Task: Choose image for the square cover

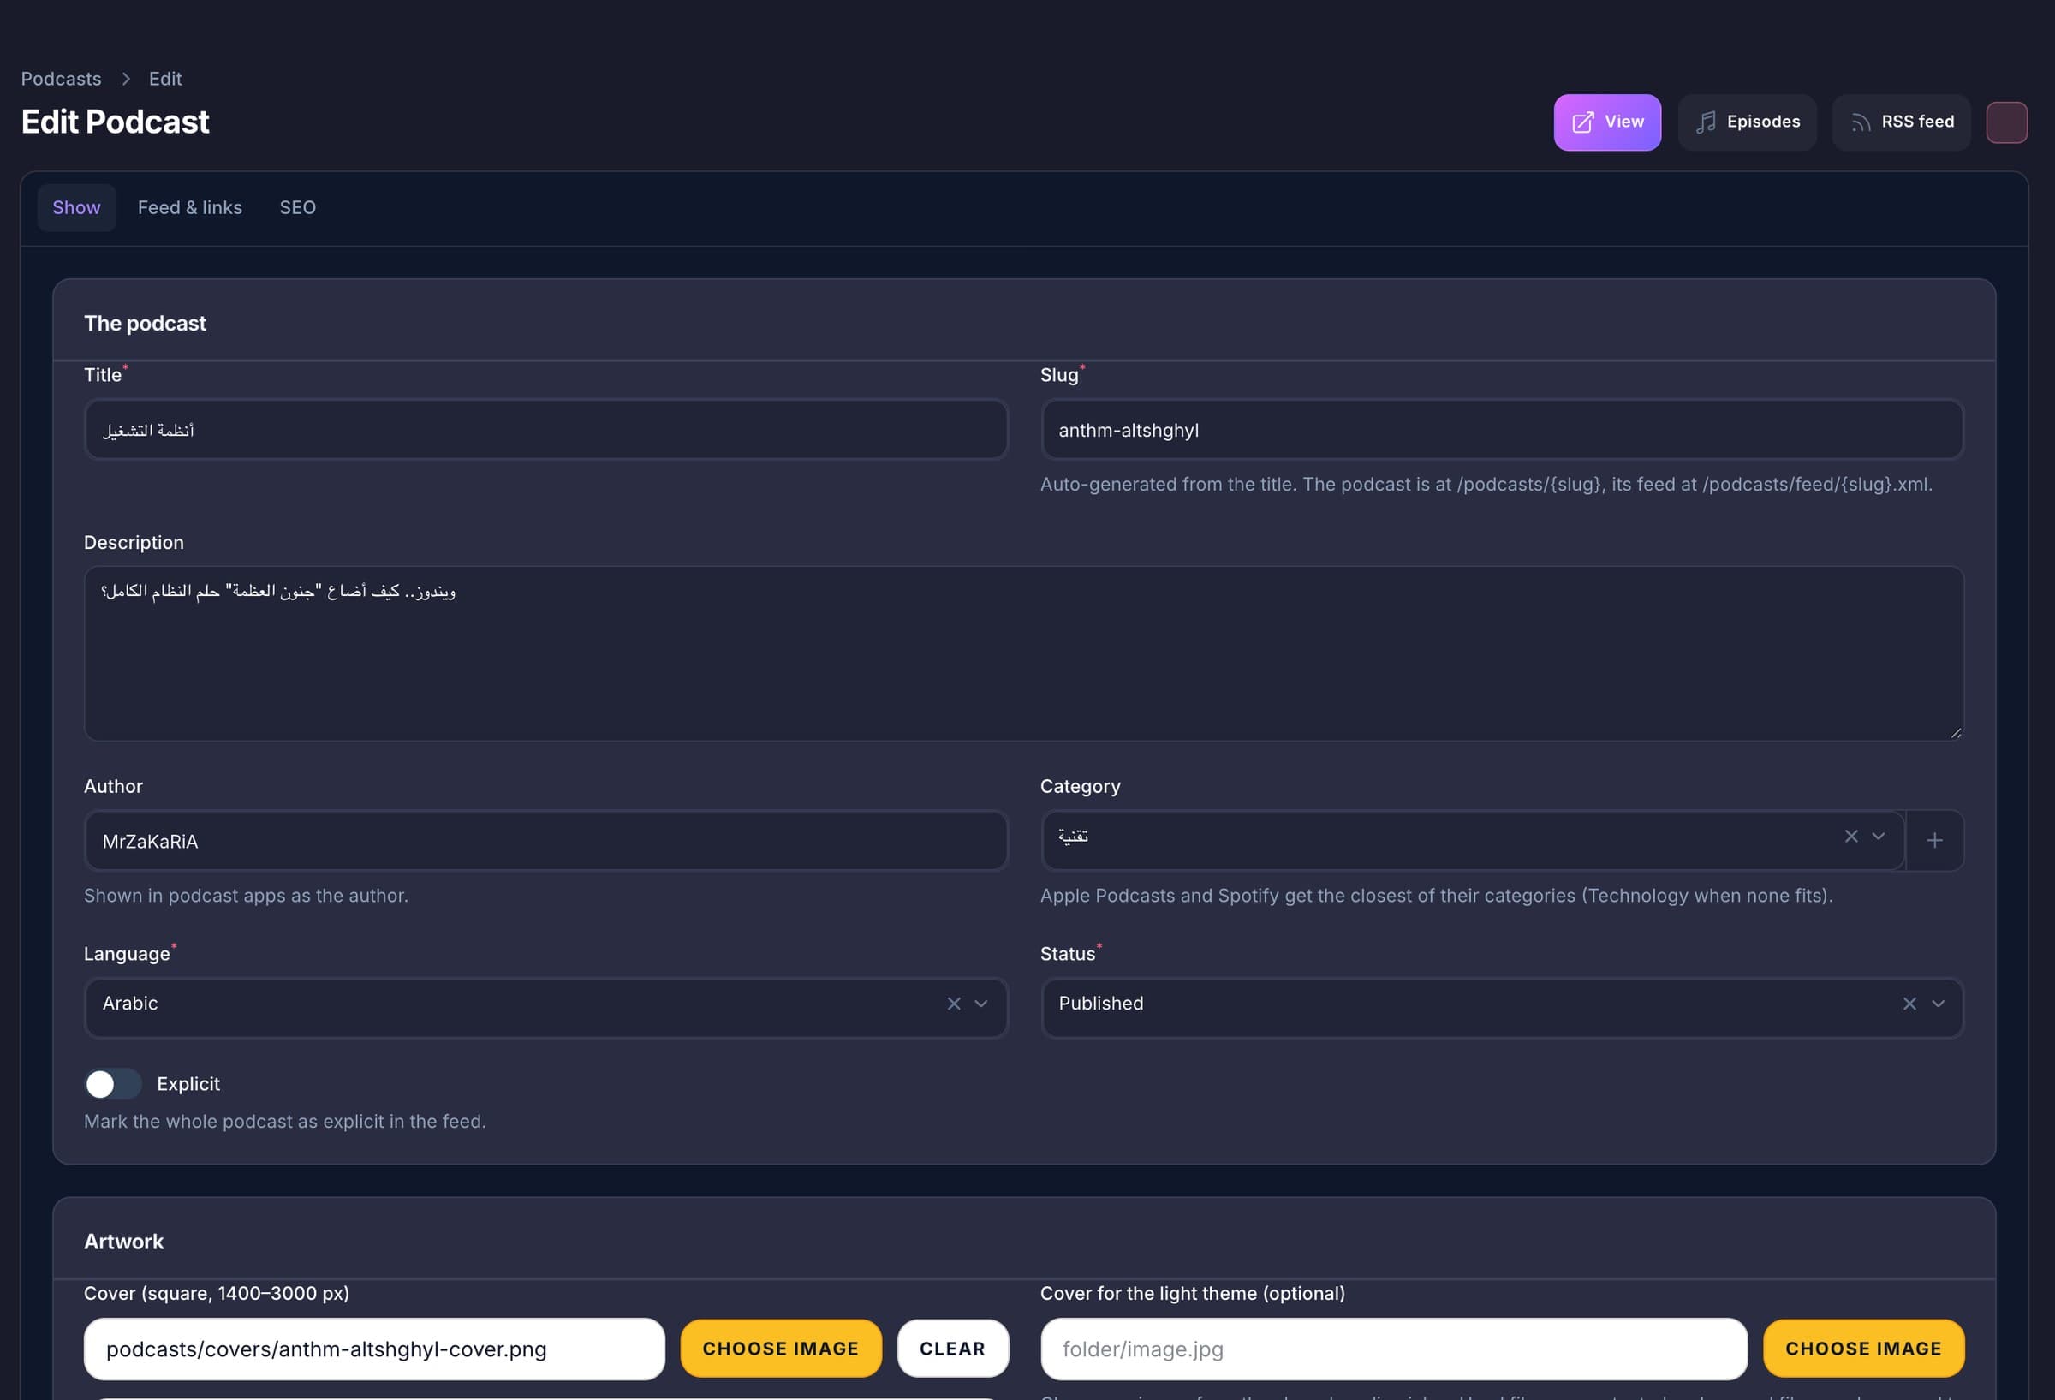Action: [x=780, y=1348]
